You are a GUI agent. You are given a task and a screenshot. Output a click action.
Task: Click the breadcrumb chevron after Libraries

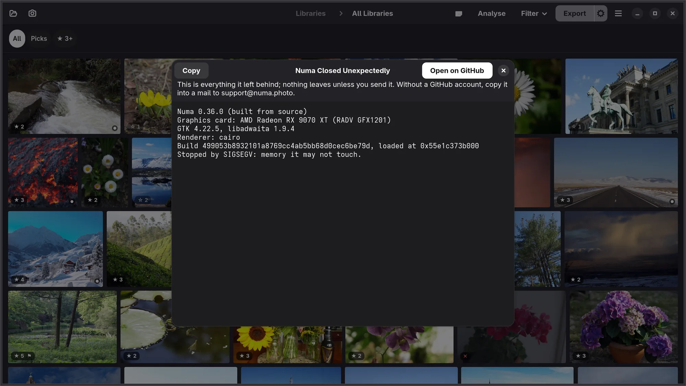[x=341, y=13]
